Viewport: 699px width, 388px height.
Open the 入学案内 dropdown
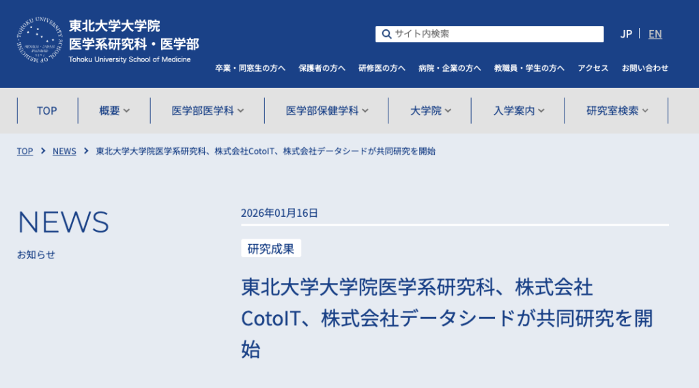(x=518, y=110)
